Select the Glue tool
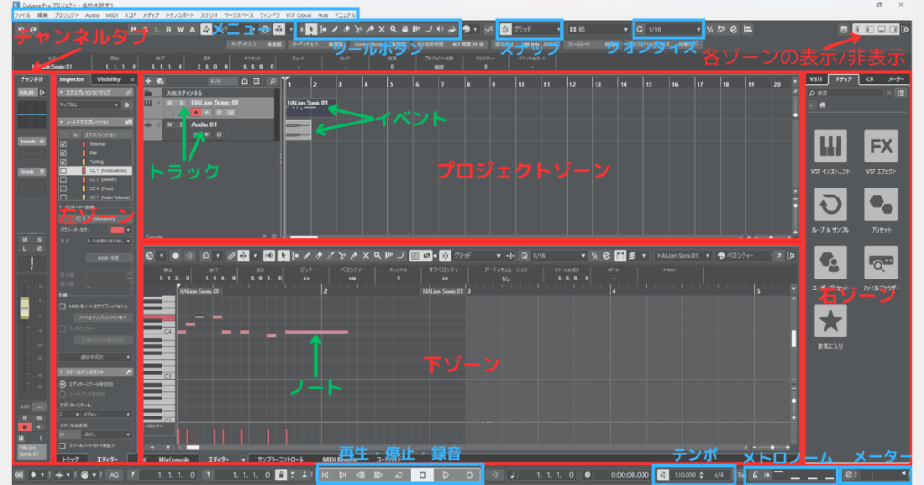Image resolution: width=924 pixels, height=485 pixels. point(370,30)
